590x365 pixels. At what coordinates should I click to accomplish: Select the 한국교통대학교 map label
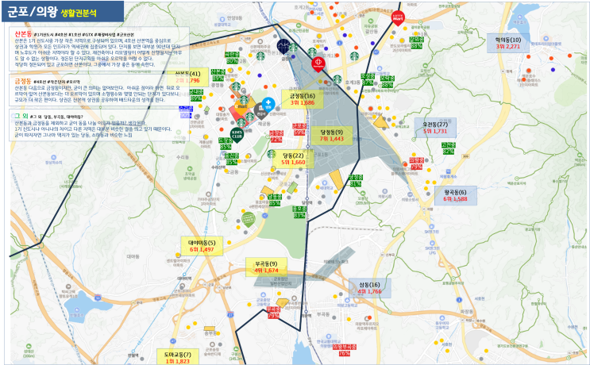tap(327, 341)
